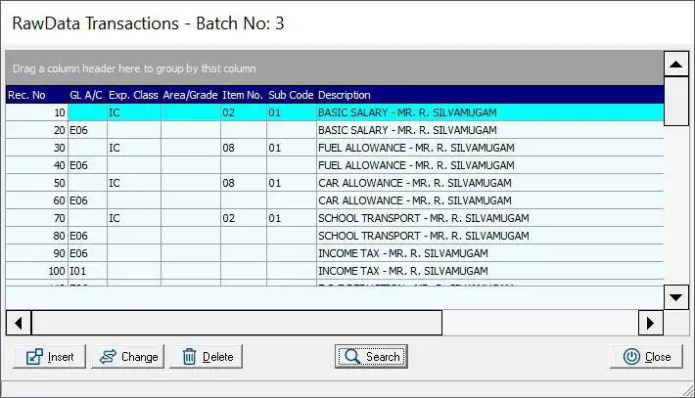Viewport: 695px width, 398px height.
Task: Close the RawData Transactions window
Action: (x=646, y=357)
